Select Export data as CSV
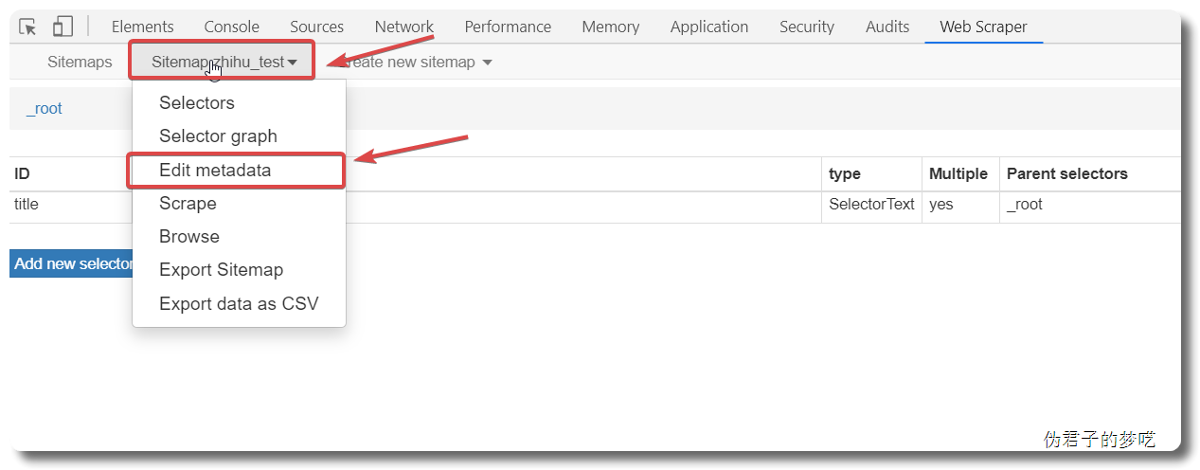 239,304
